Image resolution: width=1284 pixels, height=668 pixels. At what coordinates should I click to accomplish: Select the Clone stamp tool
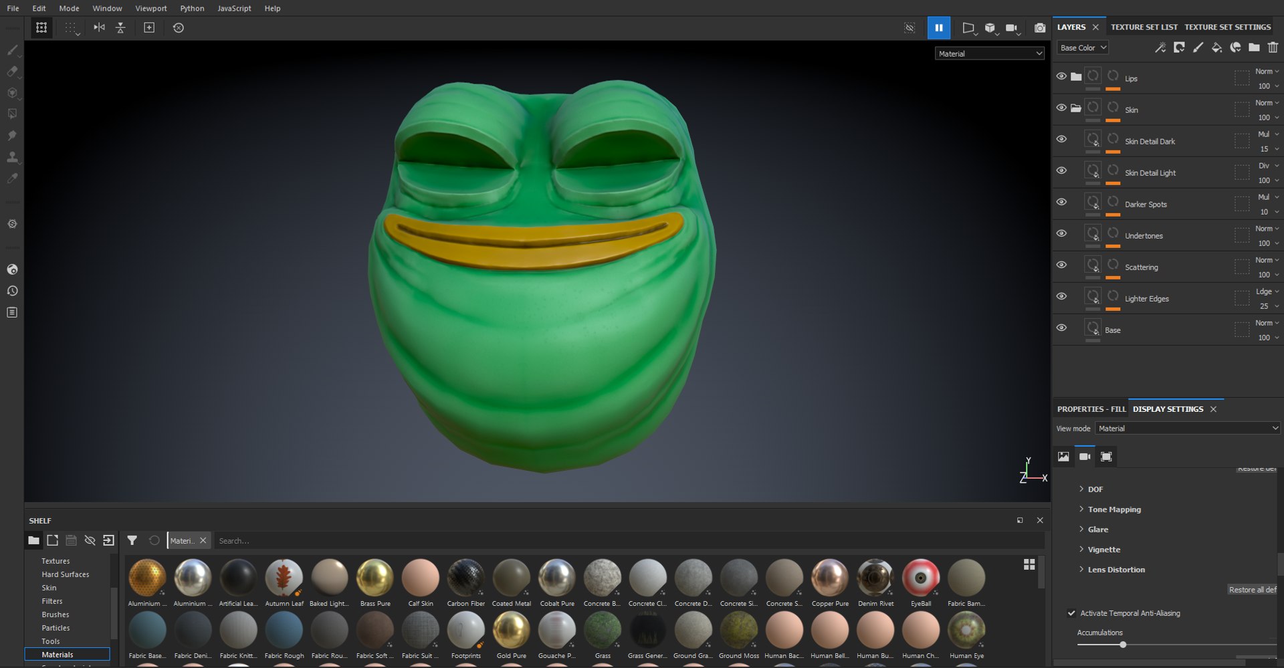pos(12,157)
